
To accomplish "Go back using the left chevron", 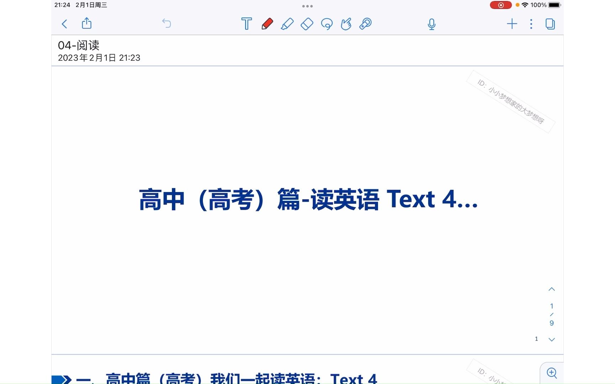I will click(x=64, y=24).
